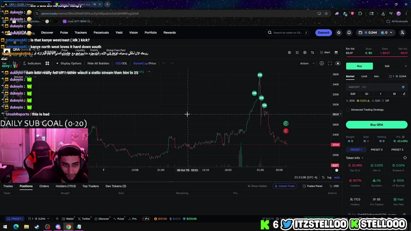The height and width of the screenshot is (231, 411).
Task: Switch to the Top Traders tab
Action: pos(91,186)
